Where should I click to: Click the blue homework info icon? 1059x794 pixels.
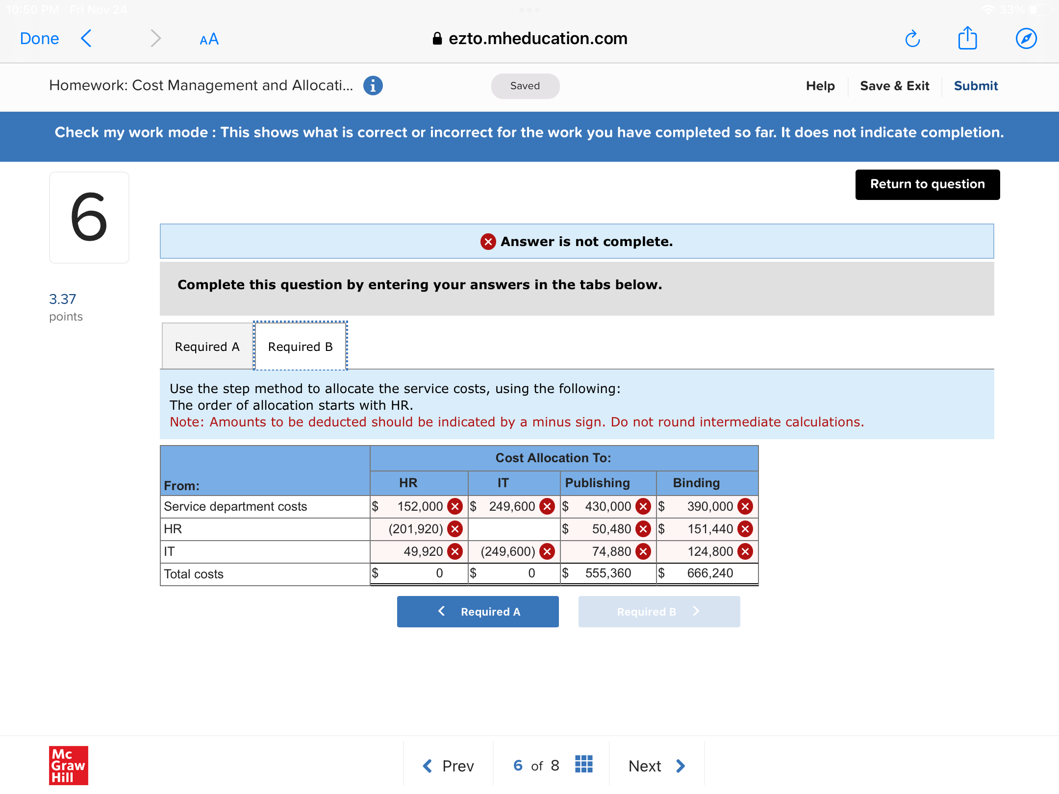point(373,86)
